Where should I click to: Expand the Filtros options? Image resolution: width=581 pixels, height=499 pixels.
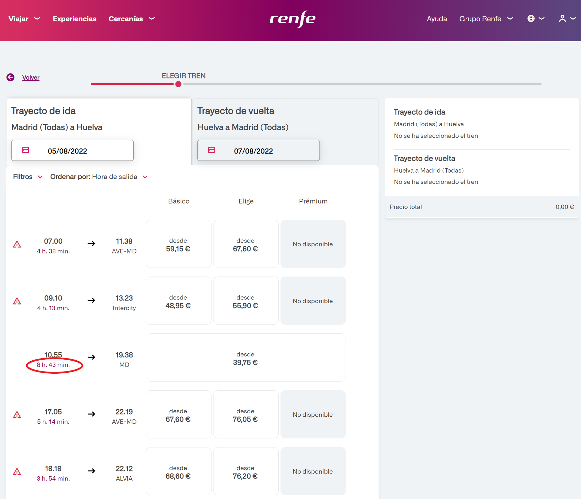(28, 177)
